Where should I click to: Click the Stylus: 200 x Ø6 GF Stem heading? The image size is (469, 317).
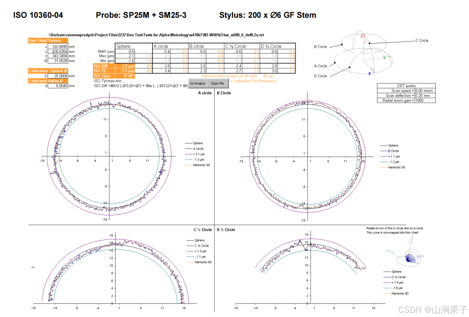[x=268, y=15]
